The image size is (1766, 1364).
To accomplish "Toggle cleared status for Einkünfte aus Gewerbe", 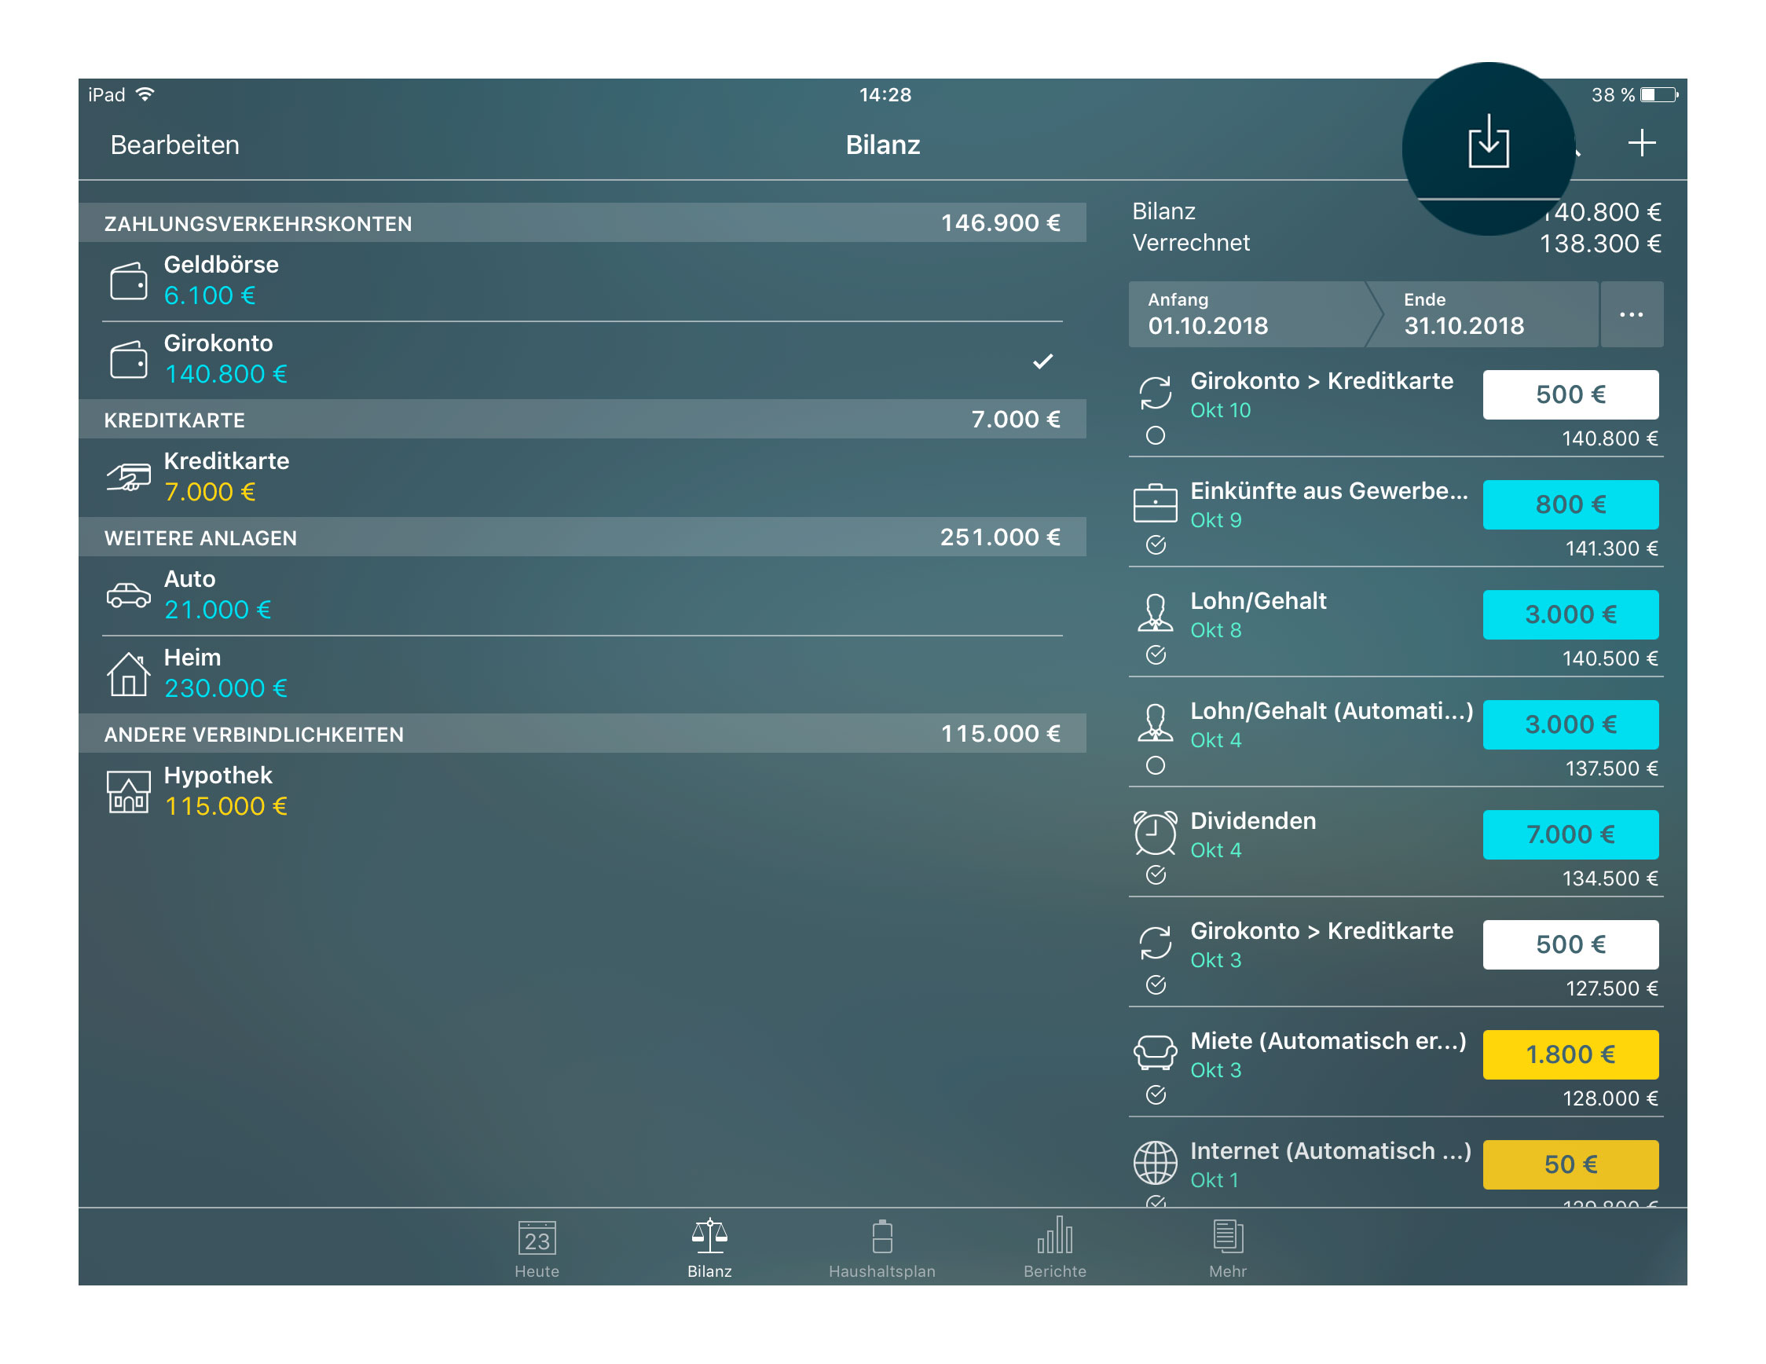I will click(1156, 545).
